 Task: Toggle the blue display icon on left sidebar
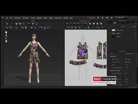6,38
